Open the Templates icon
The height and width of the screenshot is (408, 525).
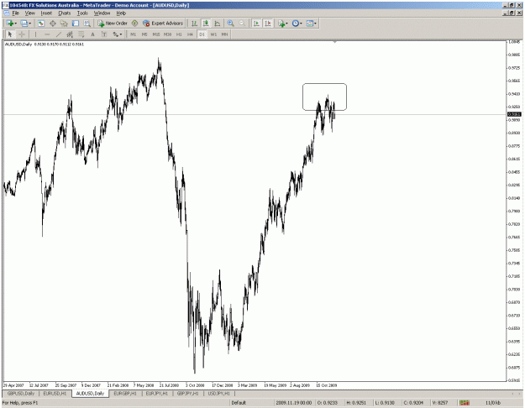(310, 24)
